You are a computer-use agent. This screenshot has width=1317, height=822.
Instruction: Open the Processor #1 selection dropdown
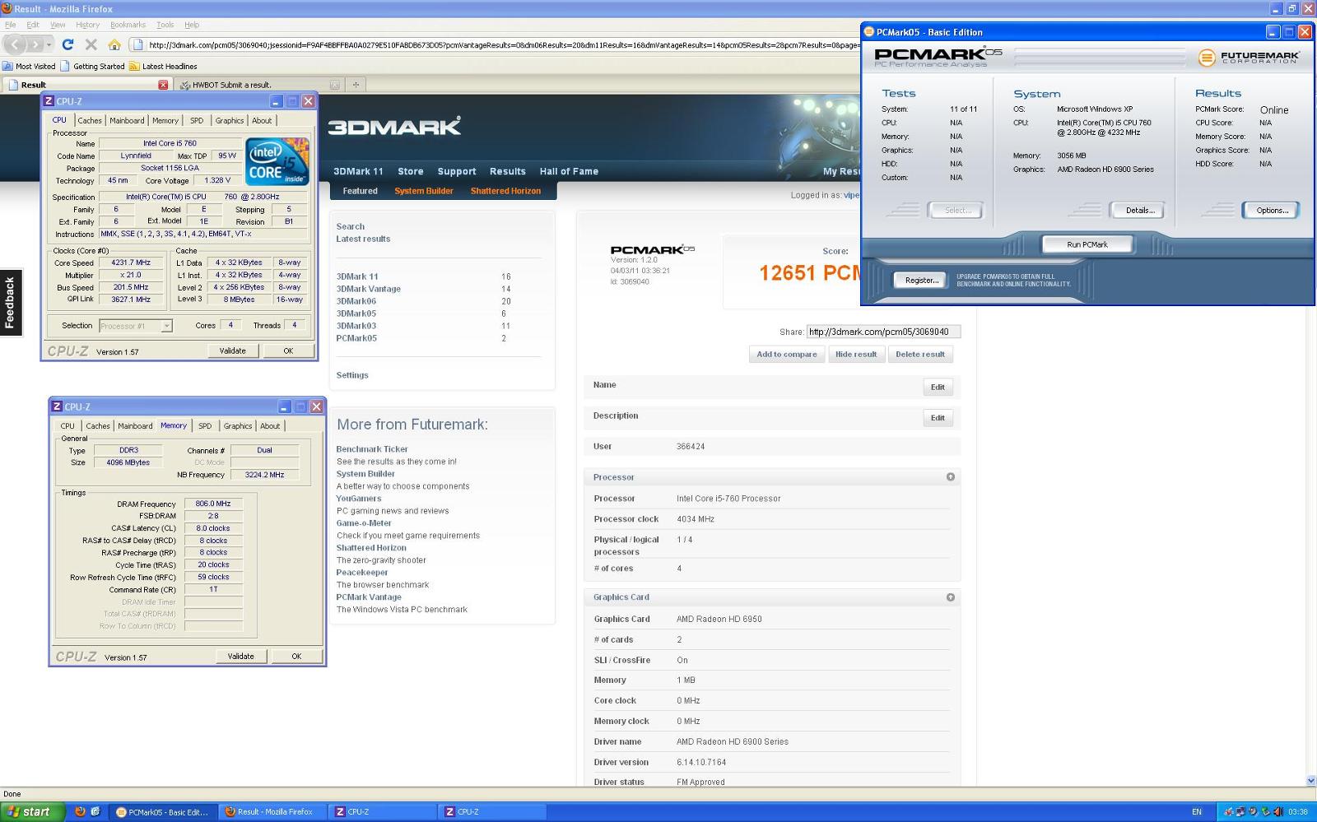pyautogui.click(x=136, y=326)
